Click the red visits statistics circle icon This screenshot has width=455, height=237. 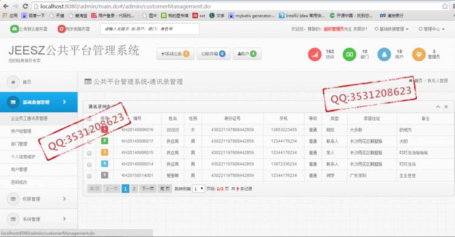point(315,54)
